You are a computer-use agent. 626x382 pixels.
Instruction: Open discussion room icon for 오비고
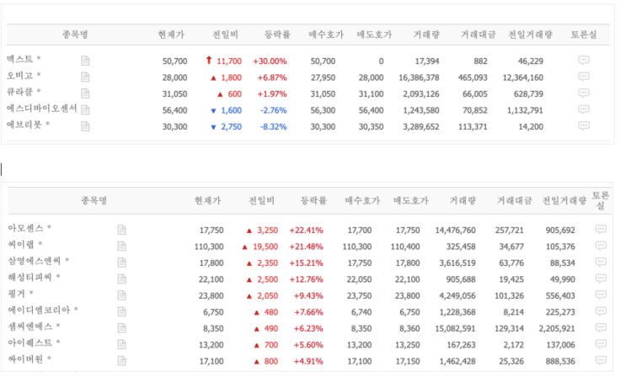pos(584,77)
